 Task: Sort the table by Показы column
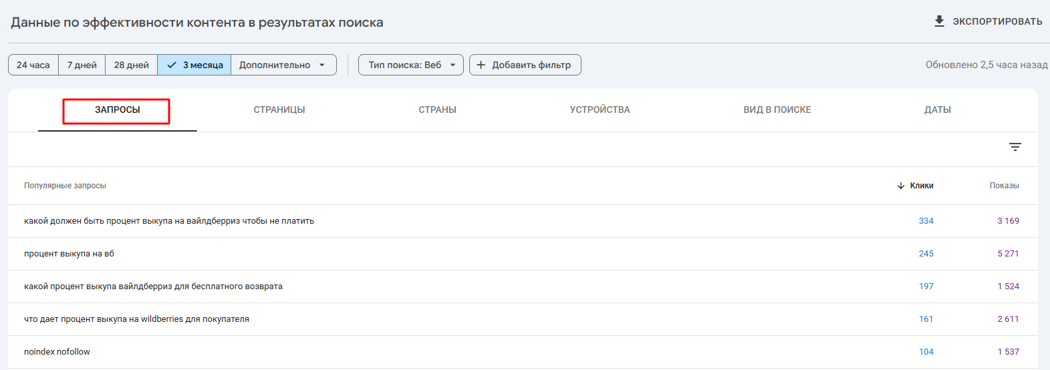1004,186
